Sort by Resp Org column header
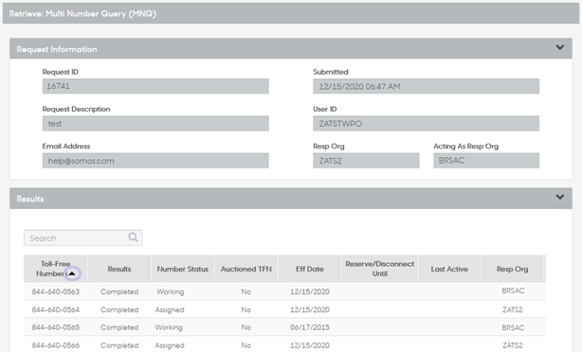582x352 pixels. point(512,269)
